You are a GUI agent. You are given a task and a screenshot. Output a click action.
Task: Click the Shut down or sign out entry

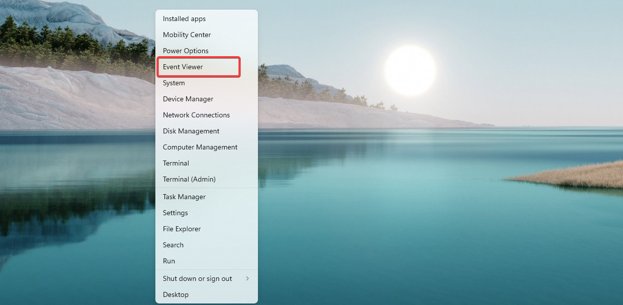198,278
